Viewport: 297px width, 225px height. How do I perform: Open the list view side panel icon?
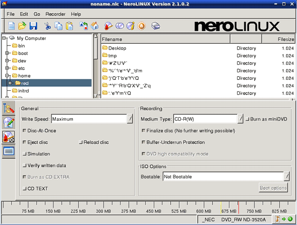pyautogui.click(x=9, y=151)
